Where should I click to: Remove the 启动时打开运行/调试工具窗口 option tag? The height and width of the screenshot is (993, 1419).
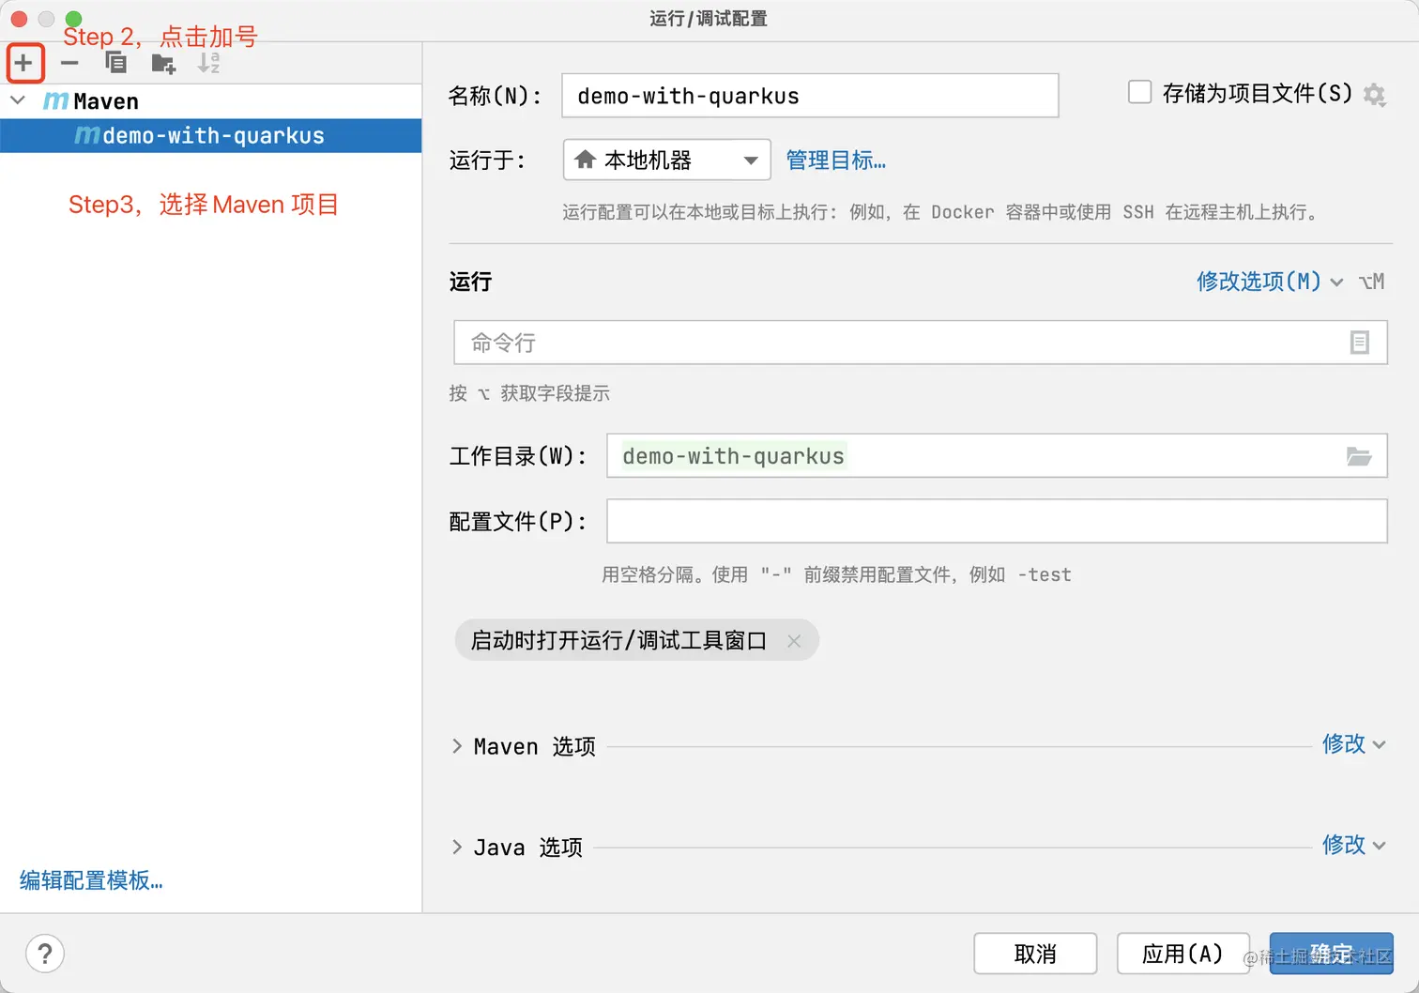(x=794, y=641)
